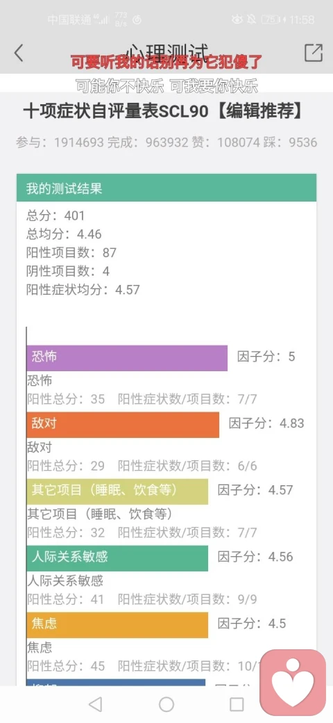Tap the back arrow icon
Screen dimensions: 333x723
(19, 53)
